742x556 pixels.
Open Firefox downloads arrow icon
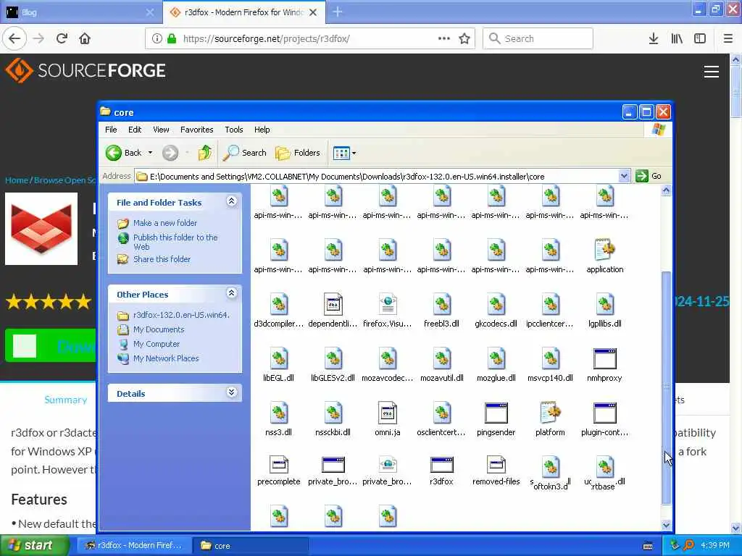click(654, 38)
